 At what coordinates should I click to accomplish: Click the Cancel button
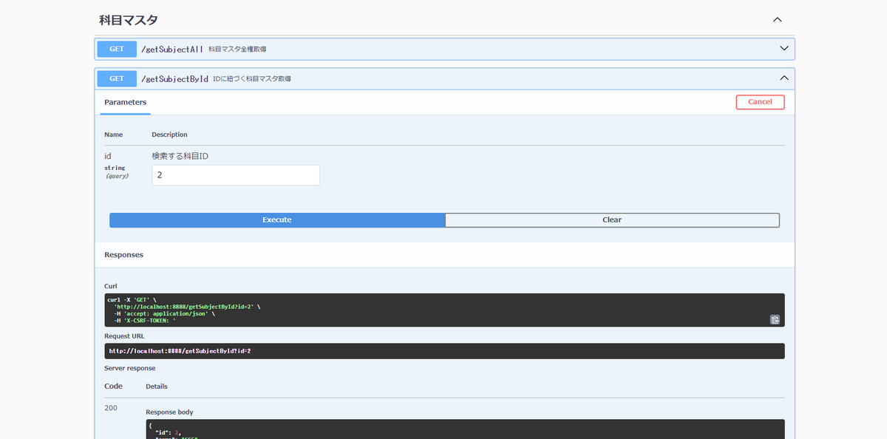tap(760, 102)
